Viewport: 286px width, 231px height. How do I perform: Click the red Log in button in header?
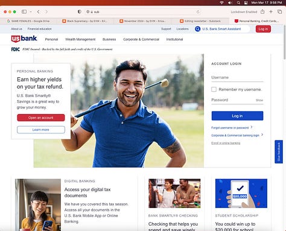click(263, 29)
